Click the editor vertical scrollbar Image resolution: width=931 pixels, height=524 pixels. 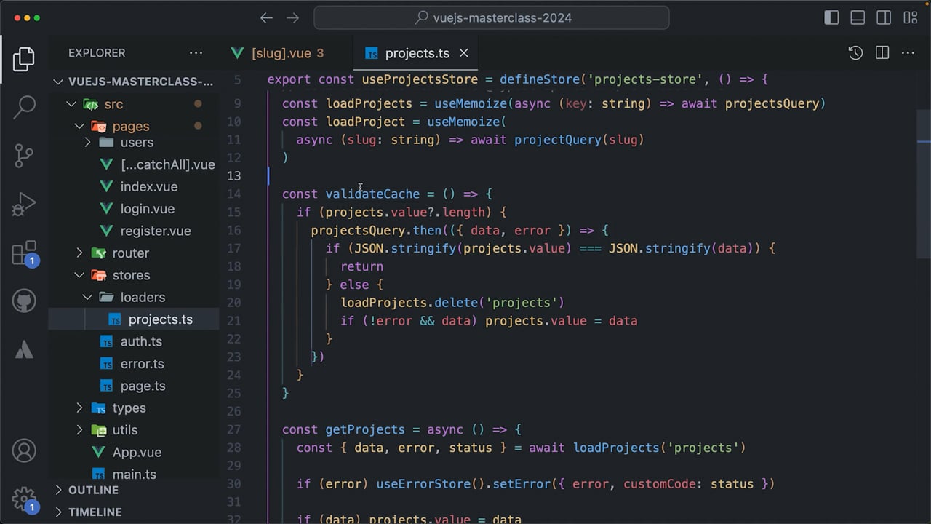[924, 183]
